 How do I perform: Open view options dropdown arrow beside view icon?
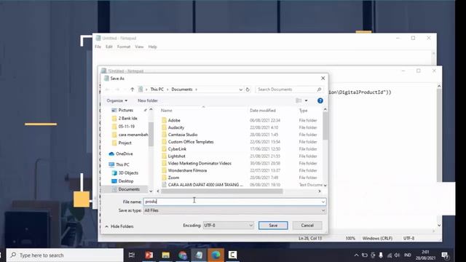point(306,100)
